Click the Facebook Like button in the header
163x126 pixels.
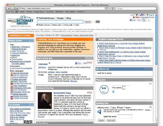tap(133, 20)
